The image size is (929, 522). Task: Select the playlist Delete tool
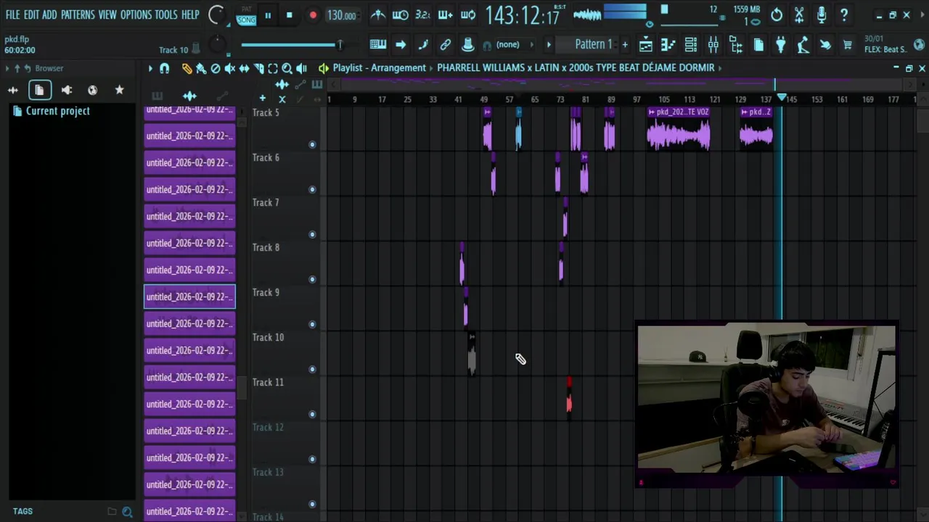click(216, 68)
